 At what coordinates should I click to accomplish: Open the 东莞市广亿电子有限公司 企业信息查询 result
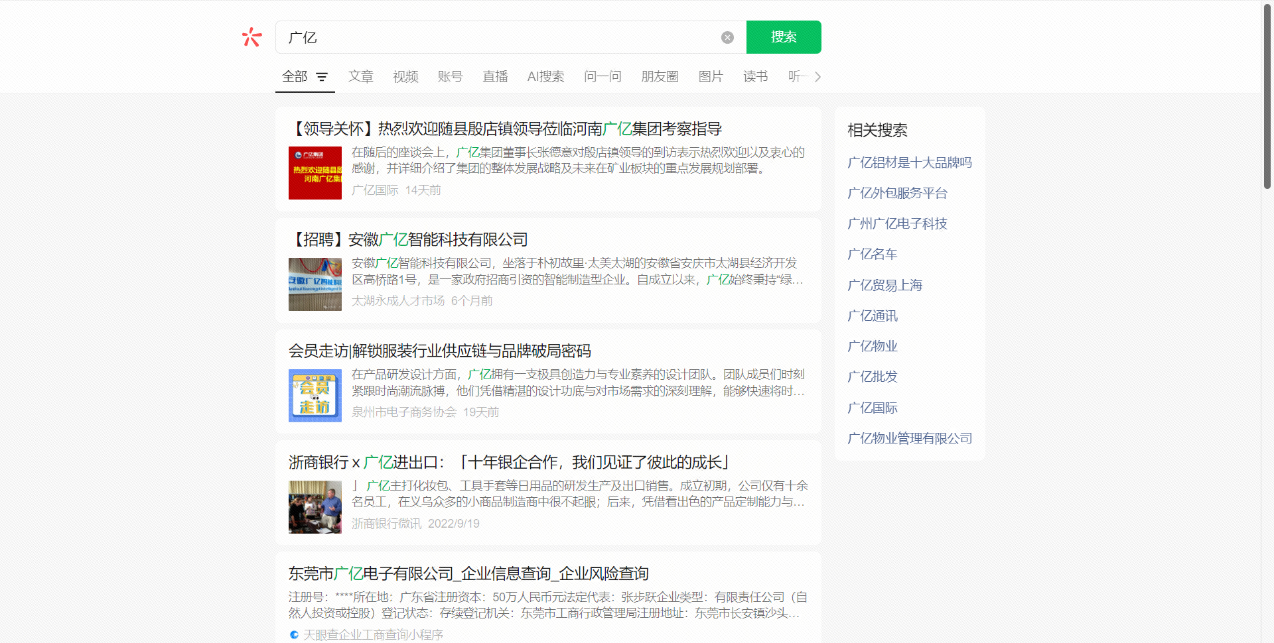pyautogui.click(x=468, y=573)
